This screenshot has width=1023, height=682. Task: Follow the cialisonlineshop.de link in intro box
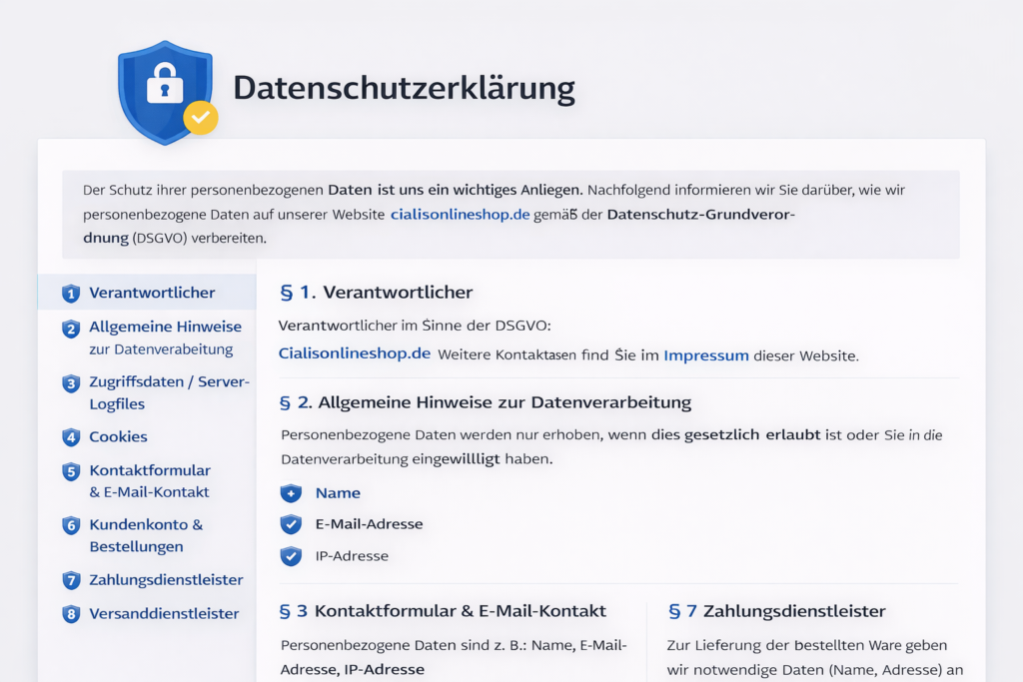point(460,214)
